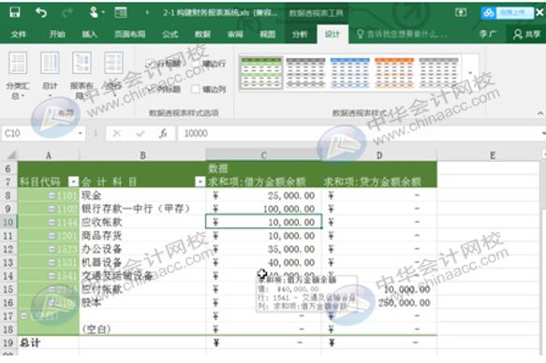Redo the last undone action

click(x=66, y=13)
